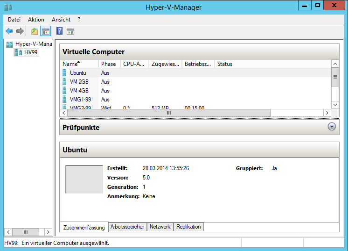This screenshot has height=251, width=348.
Task: Open help via question mark icon
Action: (60, 31)
